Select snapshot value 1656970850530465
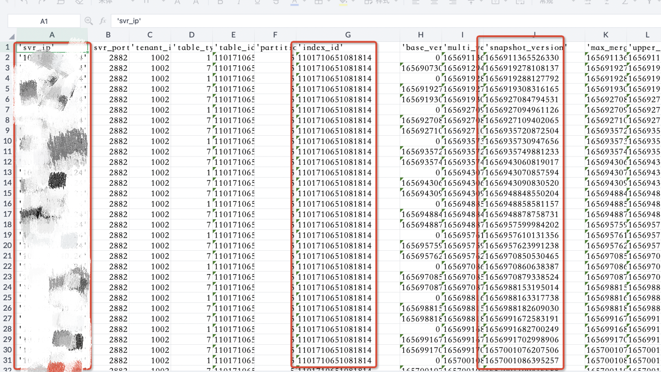The image size is (661, 372). point(534,256)
